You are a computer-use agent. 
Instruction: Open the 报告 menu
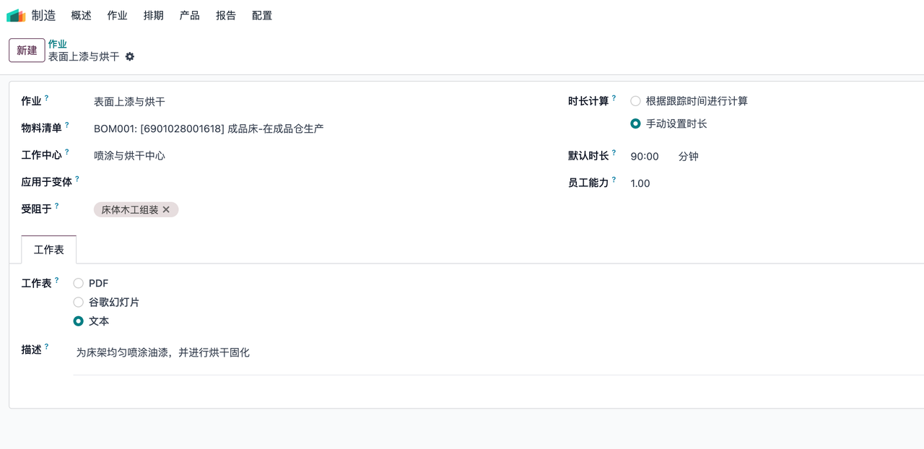click(x=226, y=15)
